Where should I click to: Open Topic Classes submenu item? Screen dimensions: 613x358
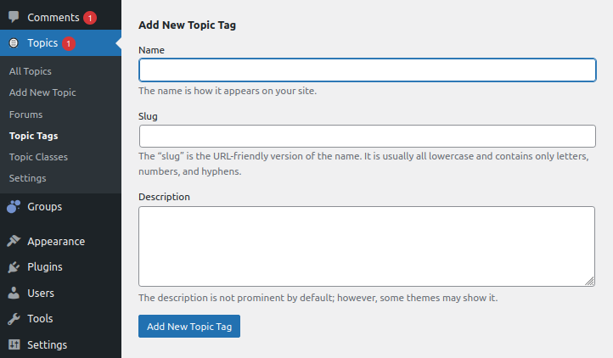pyautogui.click(x=38, y=157)
